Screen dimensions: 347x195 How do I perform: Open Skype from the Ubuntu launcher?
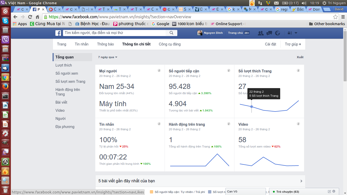coord(5,21)
